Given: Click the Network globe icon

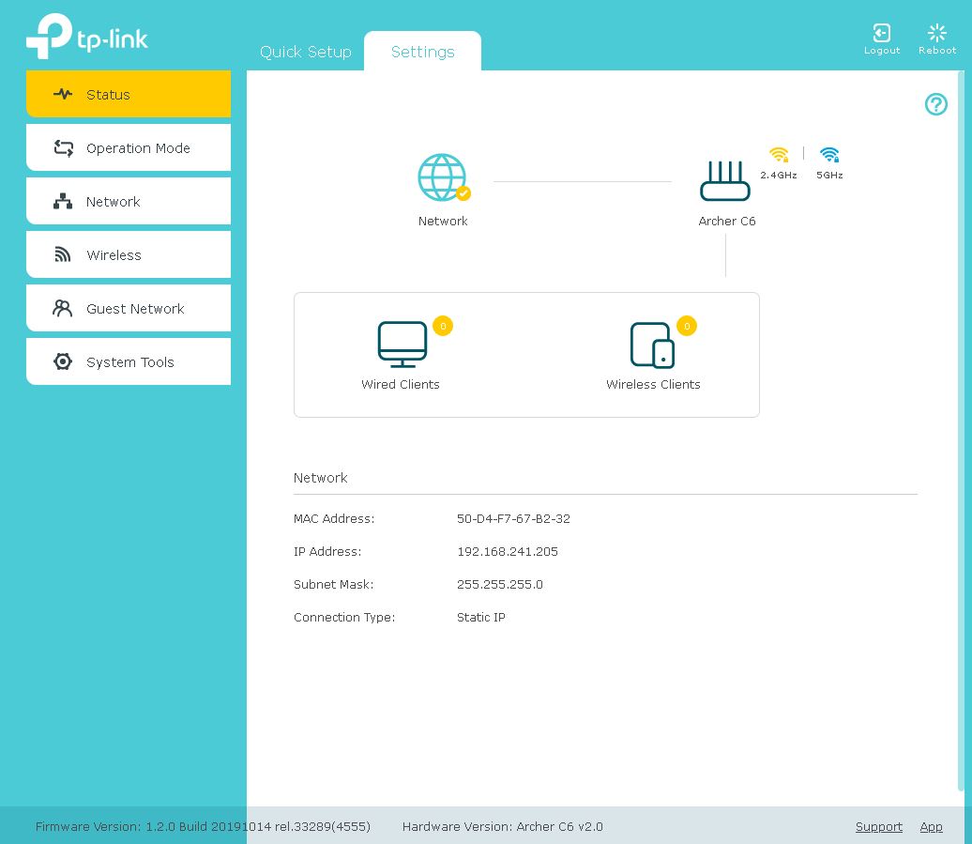Looking at the screenshot, I should tap(442, 177).
